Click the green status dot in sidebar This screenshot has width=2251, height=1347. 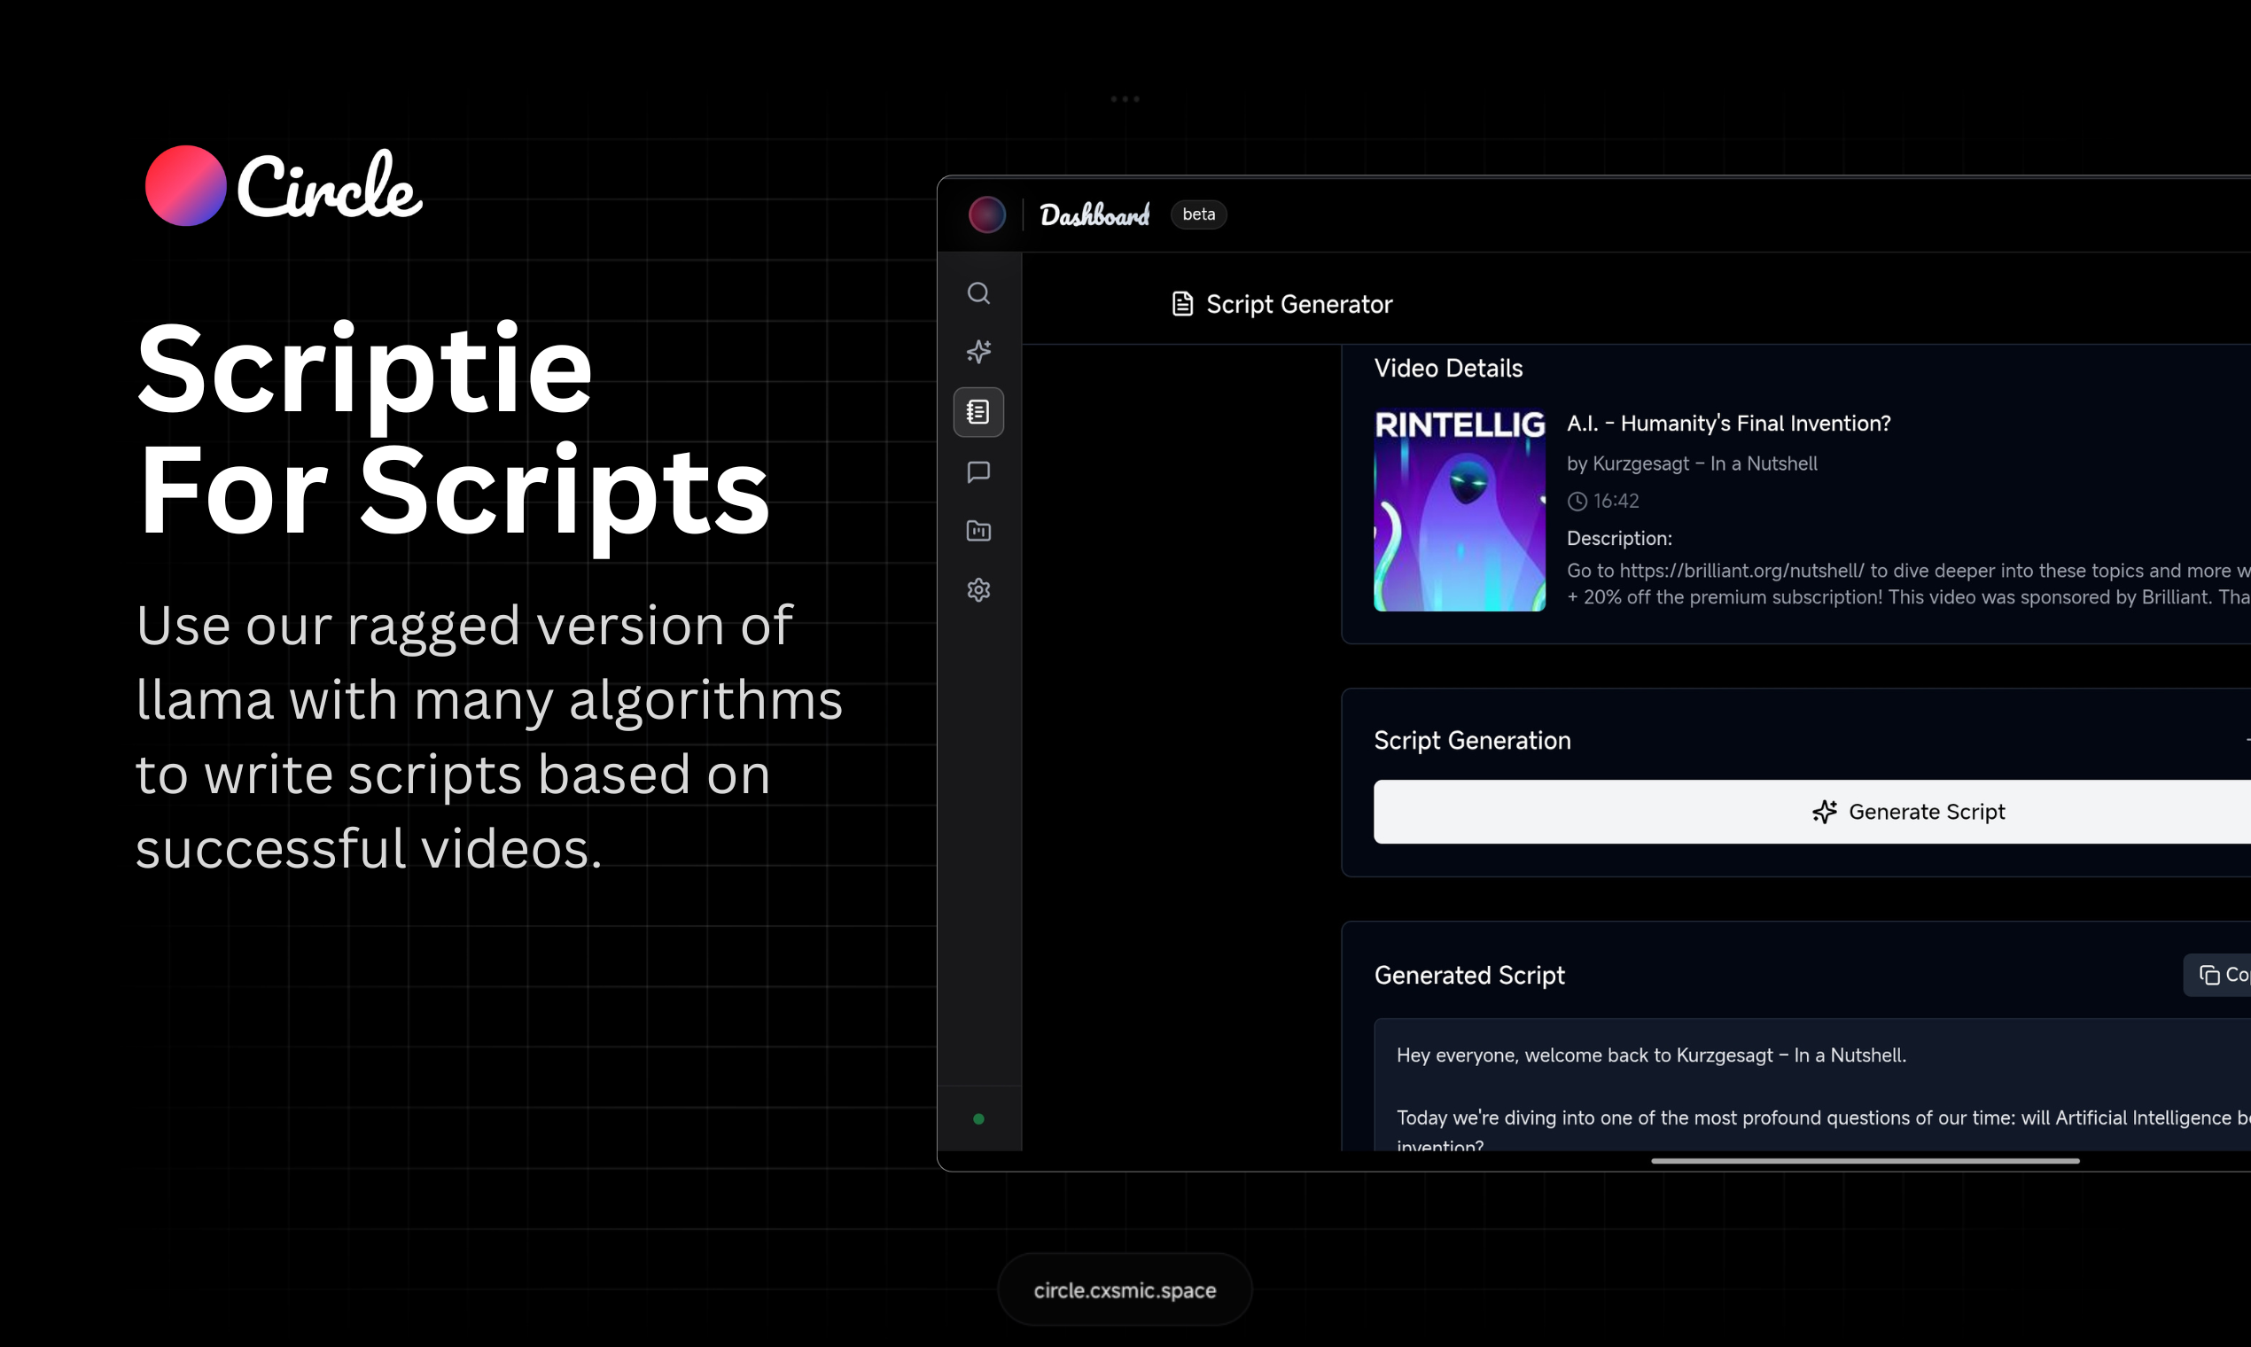point(978,1118)
